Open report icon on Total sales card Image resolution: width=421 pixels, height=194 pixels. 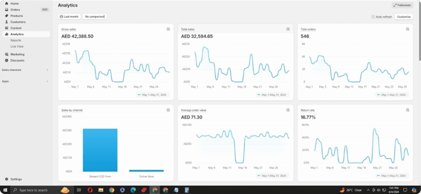point(288,29)
